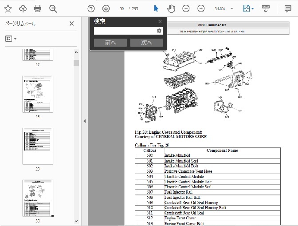Close the search popup
Image resolution: width=298 pixels, height=226 pixels.
tap(160, 21)
